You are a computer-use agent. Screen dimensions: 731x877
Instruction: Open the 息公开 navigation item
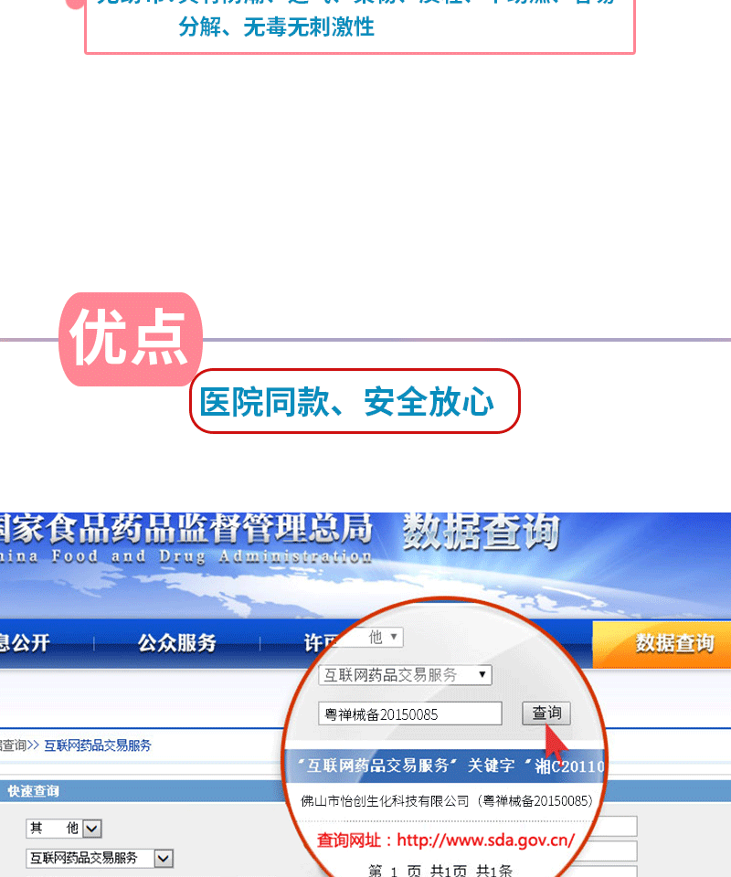click(25, 642)
